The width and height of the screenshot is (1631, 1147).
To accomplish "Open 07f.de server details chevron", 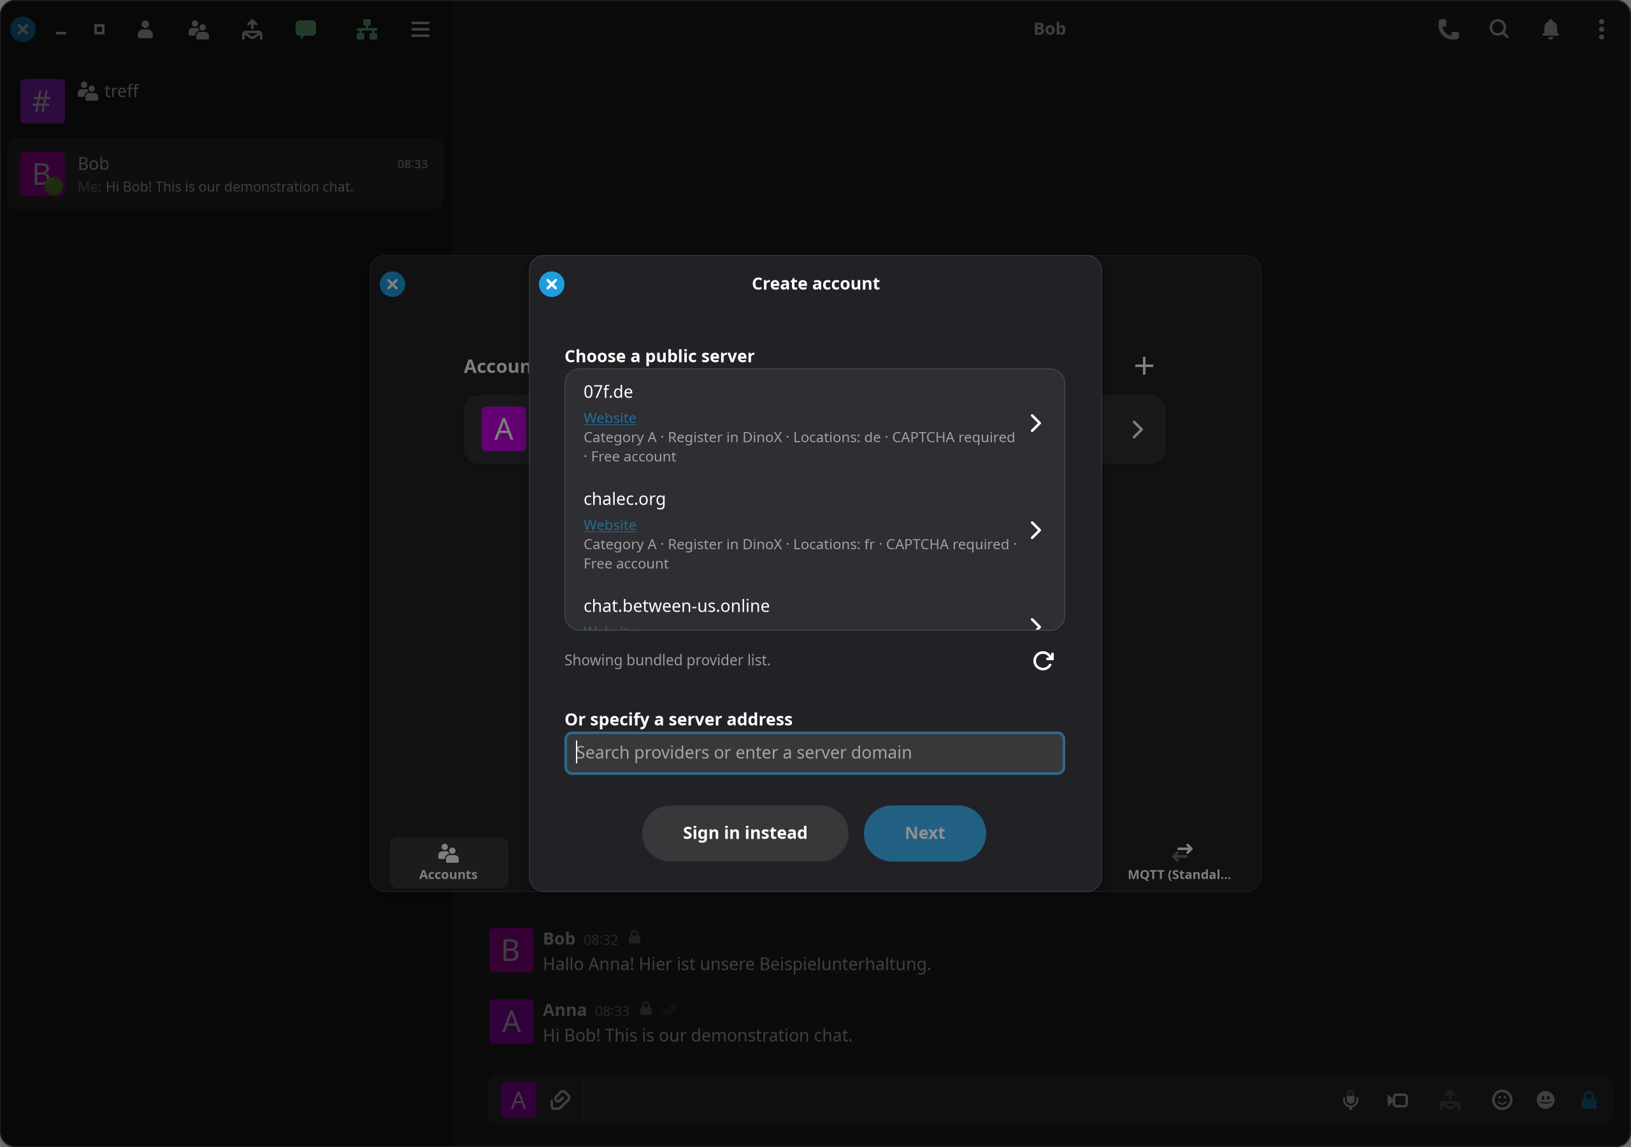I will click(1036, 424).
